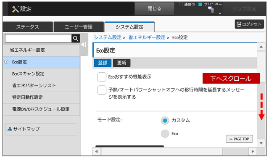Click the horizontal scrollbar left arrow

(97, 151)
